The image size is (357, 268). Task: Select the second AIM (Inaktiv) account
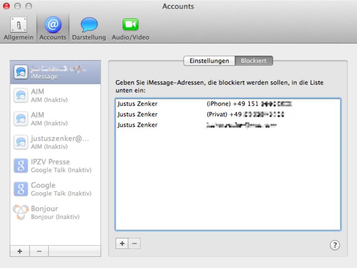55,119
